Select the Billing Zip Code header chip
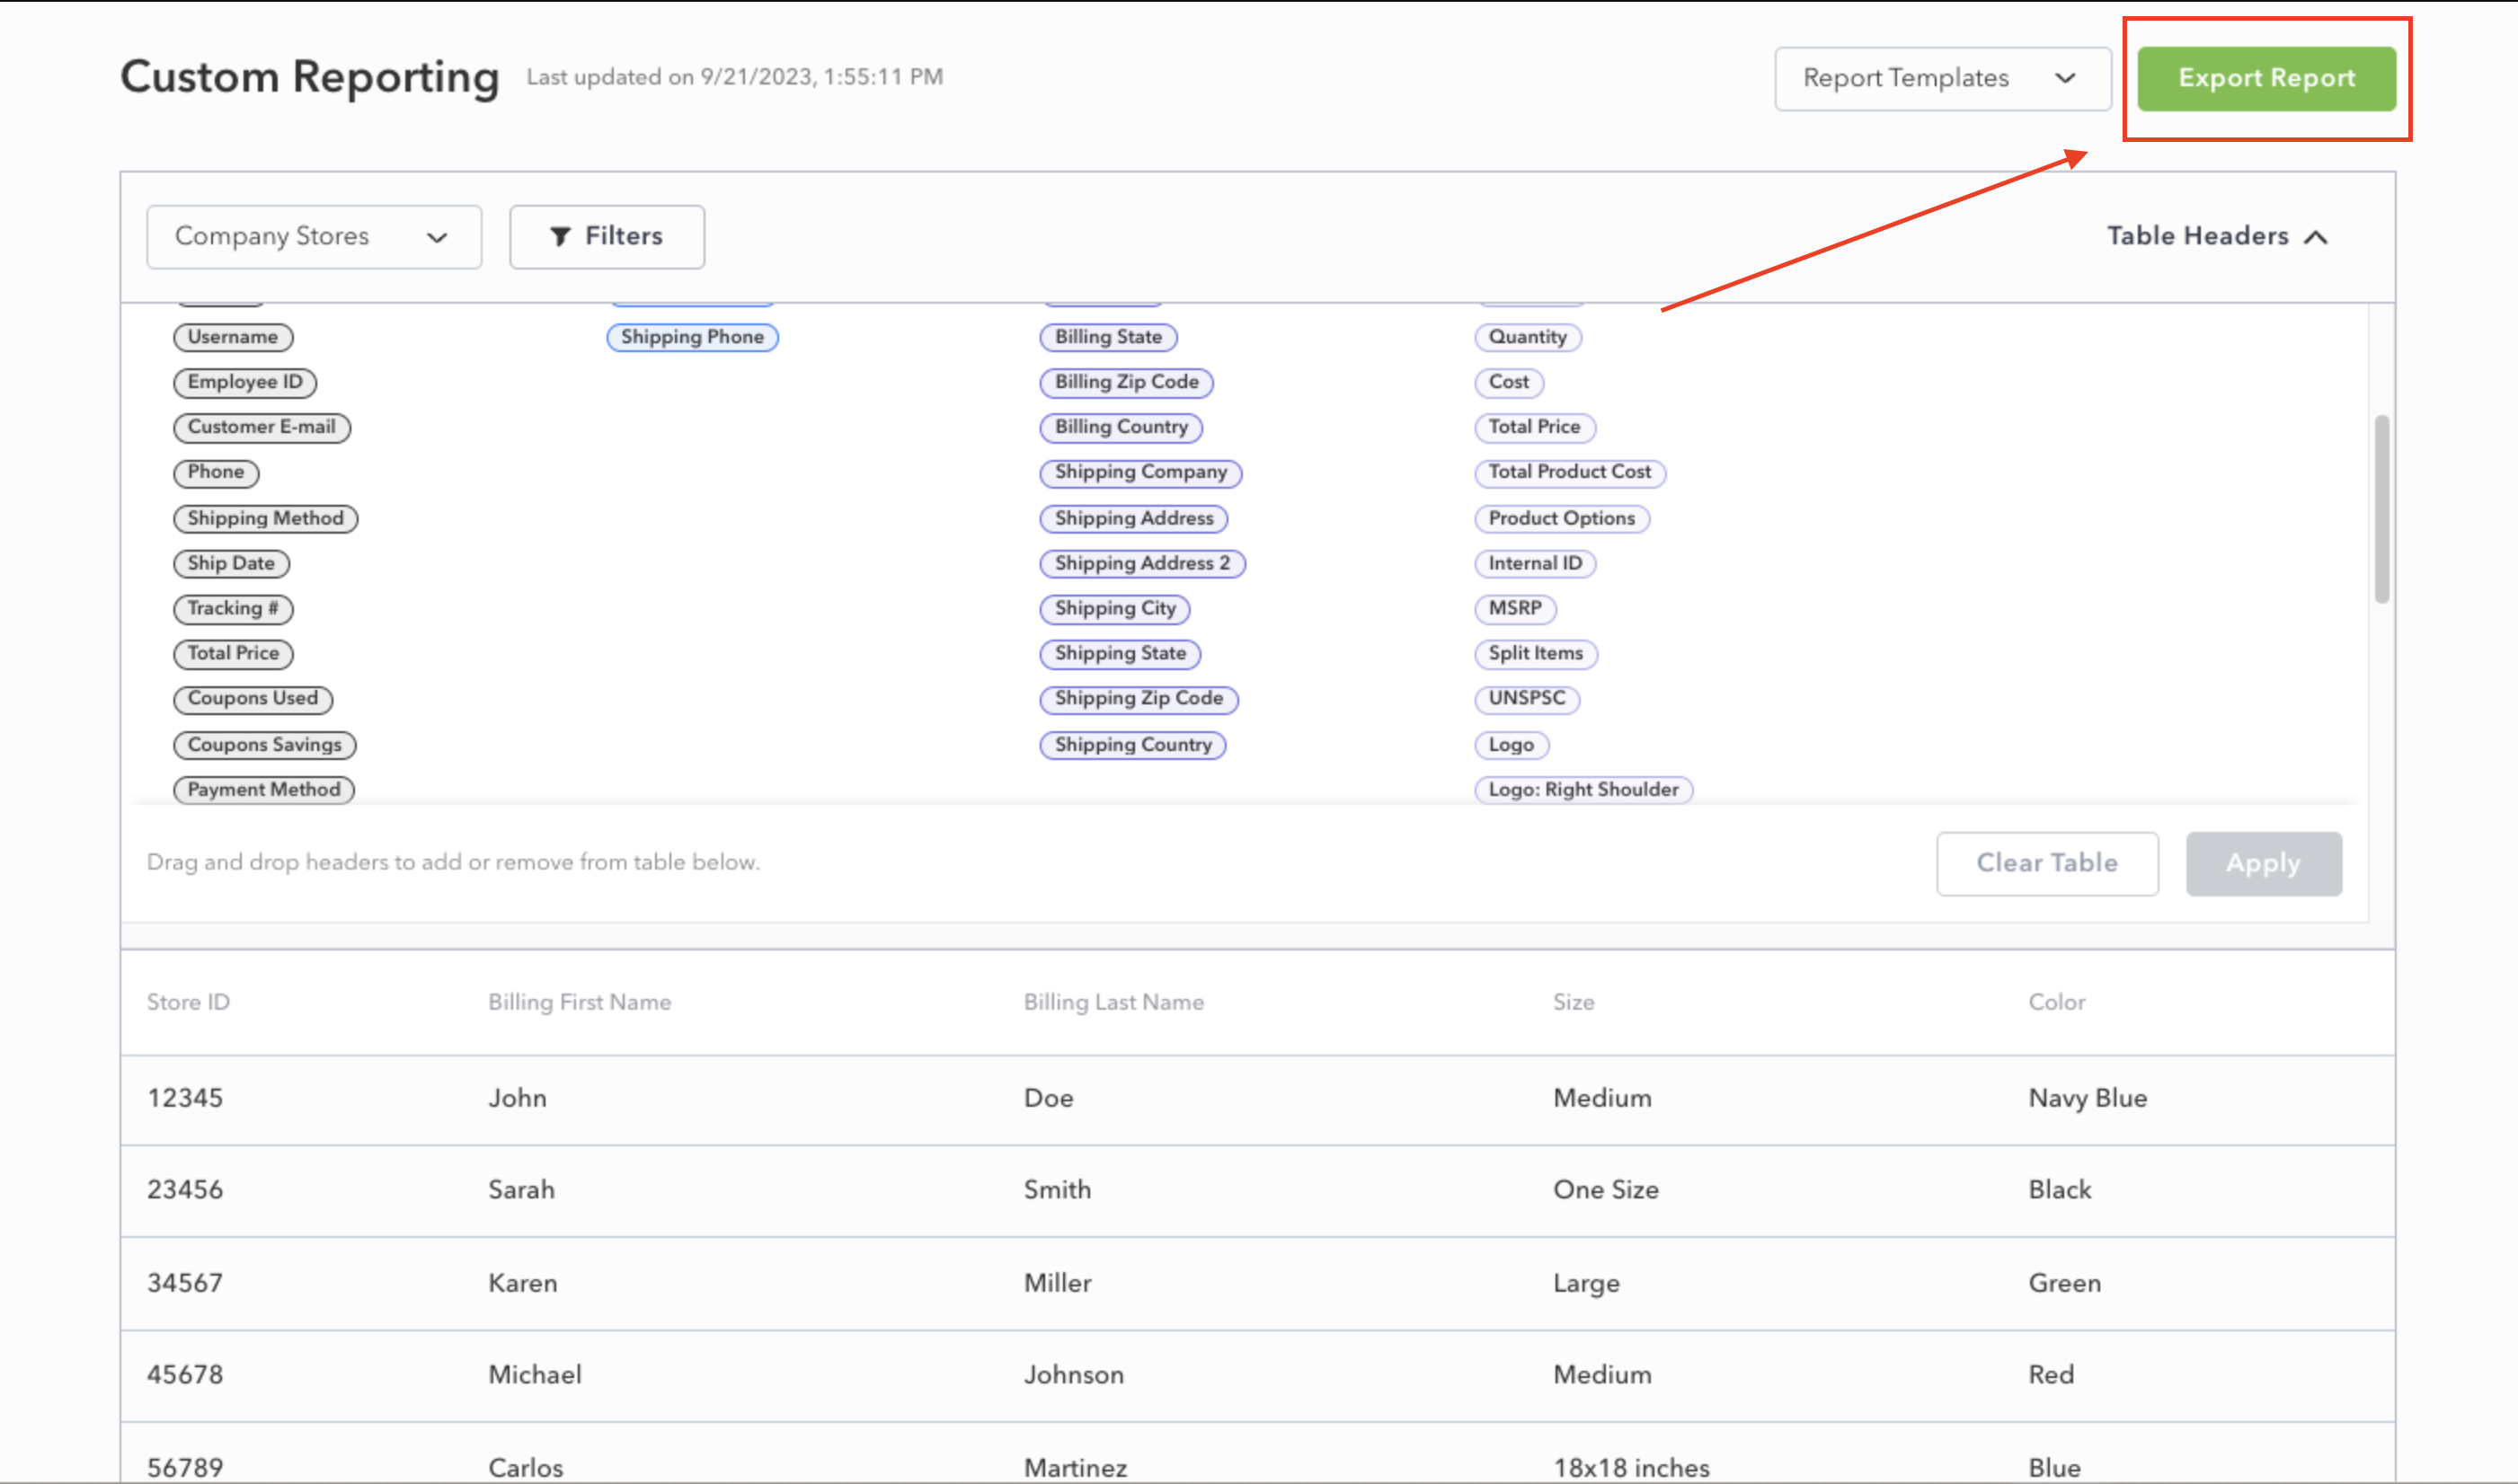The height and width of the screenshot is (1484, 2518). point(1126,382)
